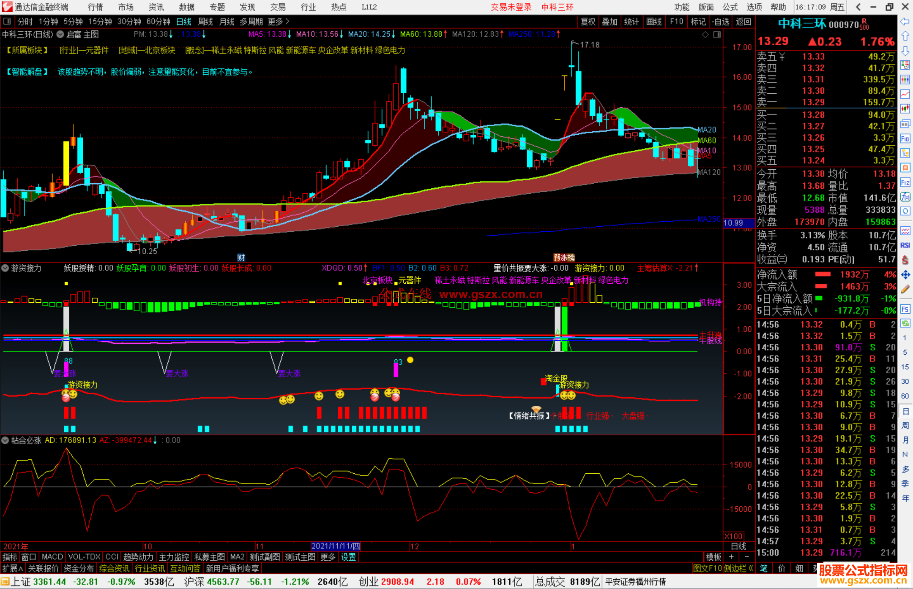
Task: Switch to the 15分钟 period tab
Action: click(x=100, y=22)
